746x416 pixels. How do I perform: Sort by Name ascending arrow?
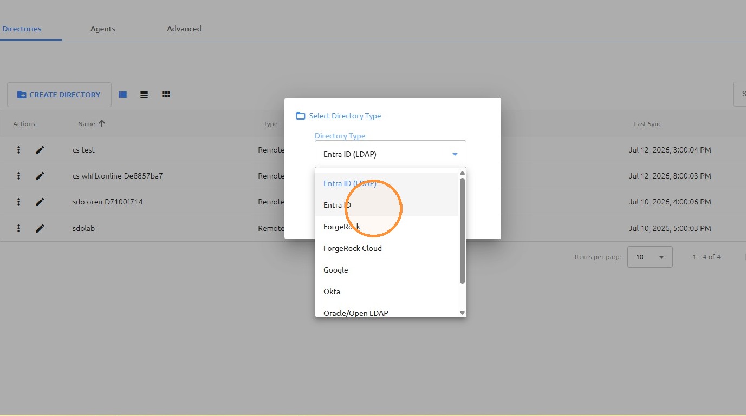pyautogui.click(x=102, y=123)
